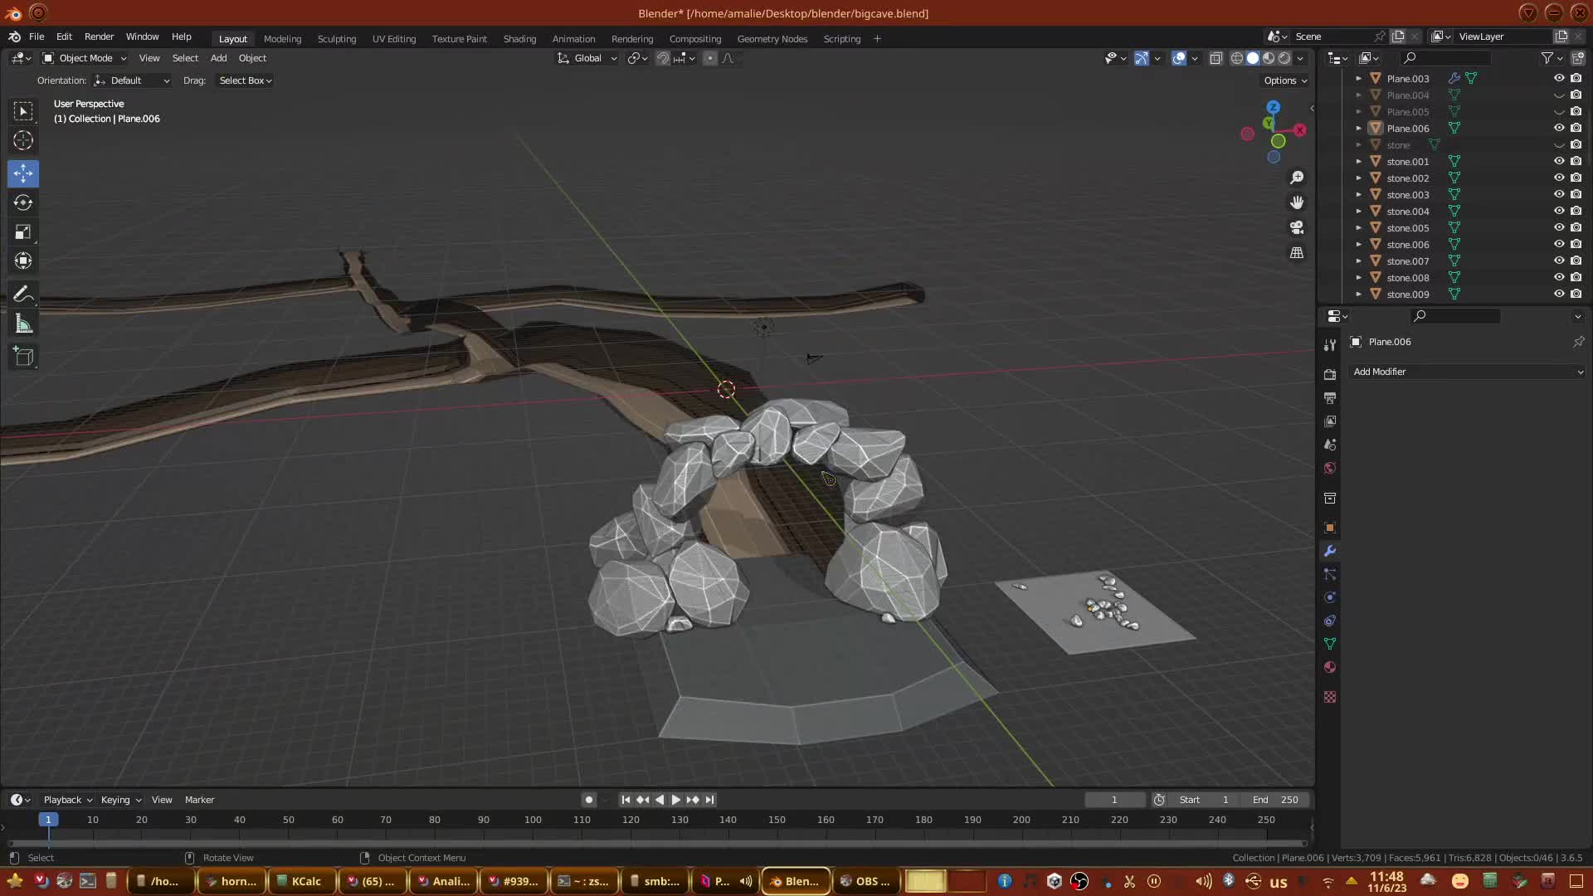Image resolution: width=1593 pixels, height=896 pixels.
Task: Activate the Rotate tool
Action: (x=23, y=202)
